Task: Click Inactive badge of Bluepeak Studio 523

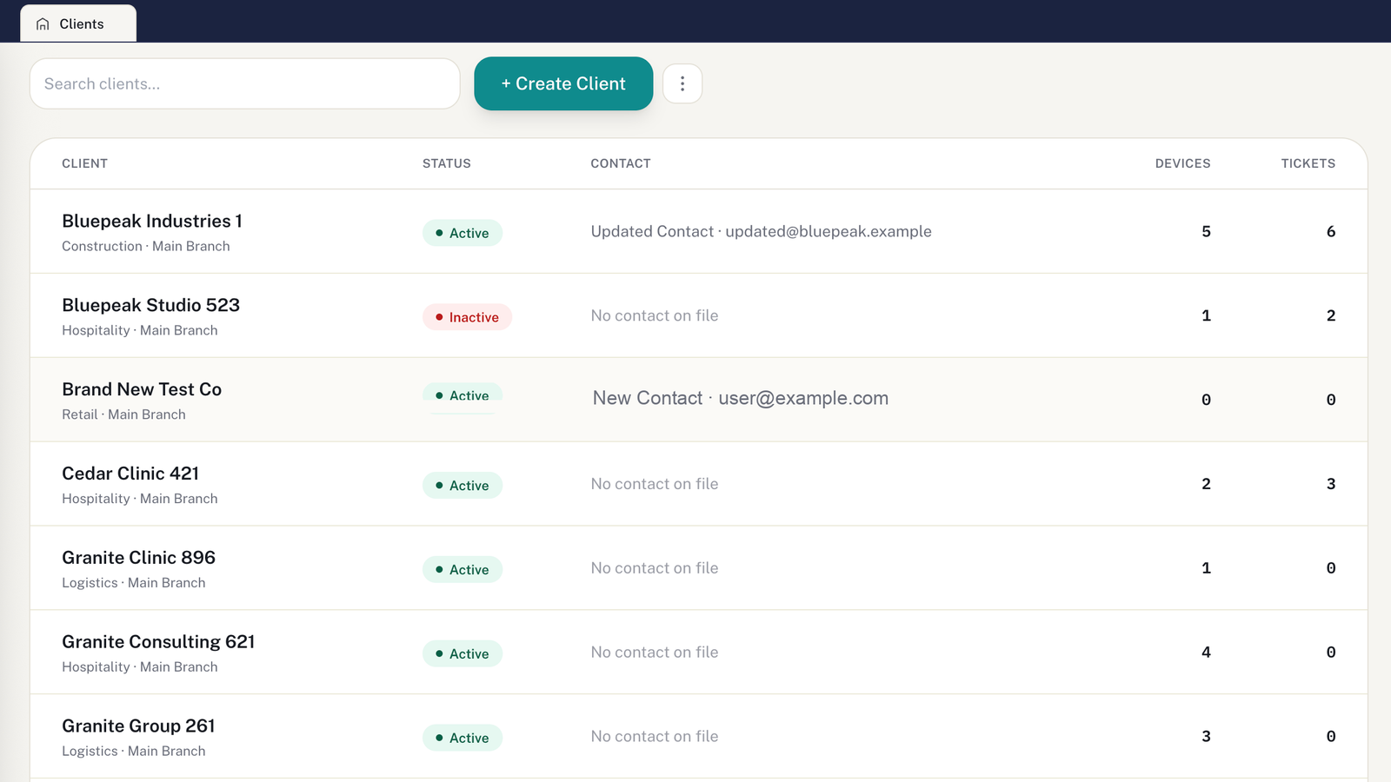Action: click(x=467, y=317)
